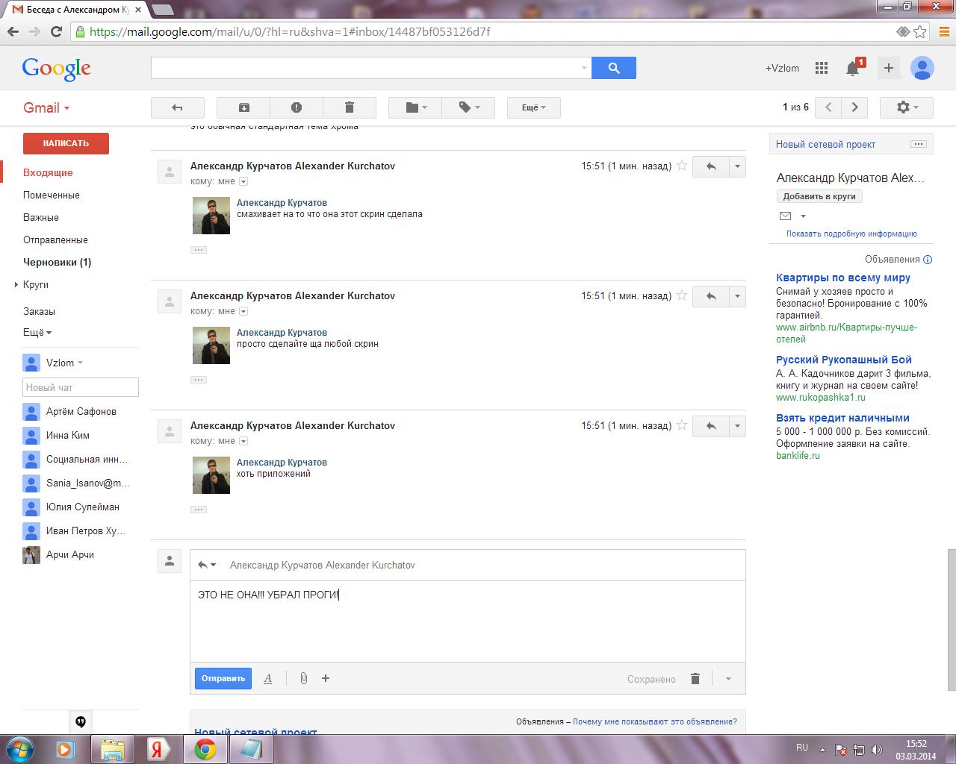Open Важные folder

41,217
